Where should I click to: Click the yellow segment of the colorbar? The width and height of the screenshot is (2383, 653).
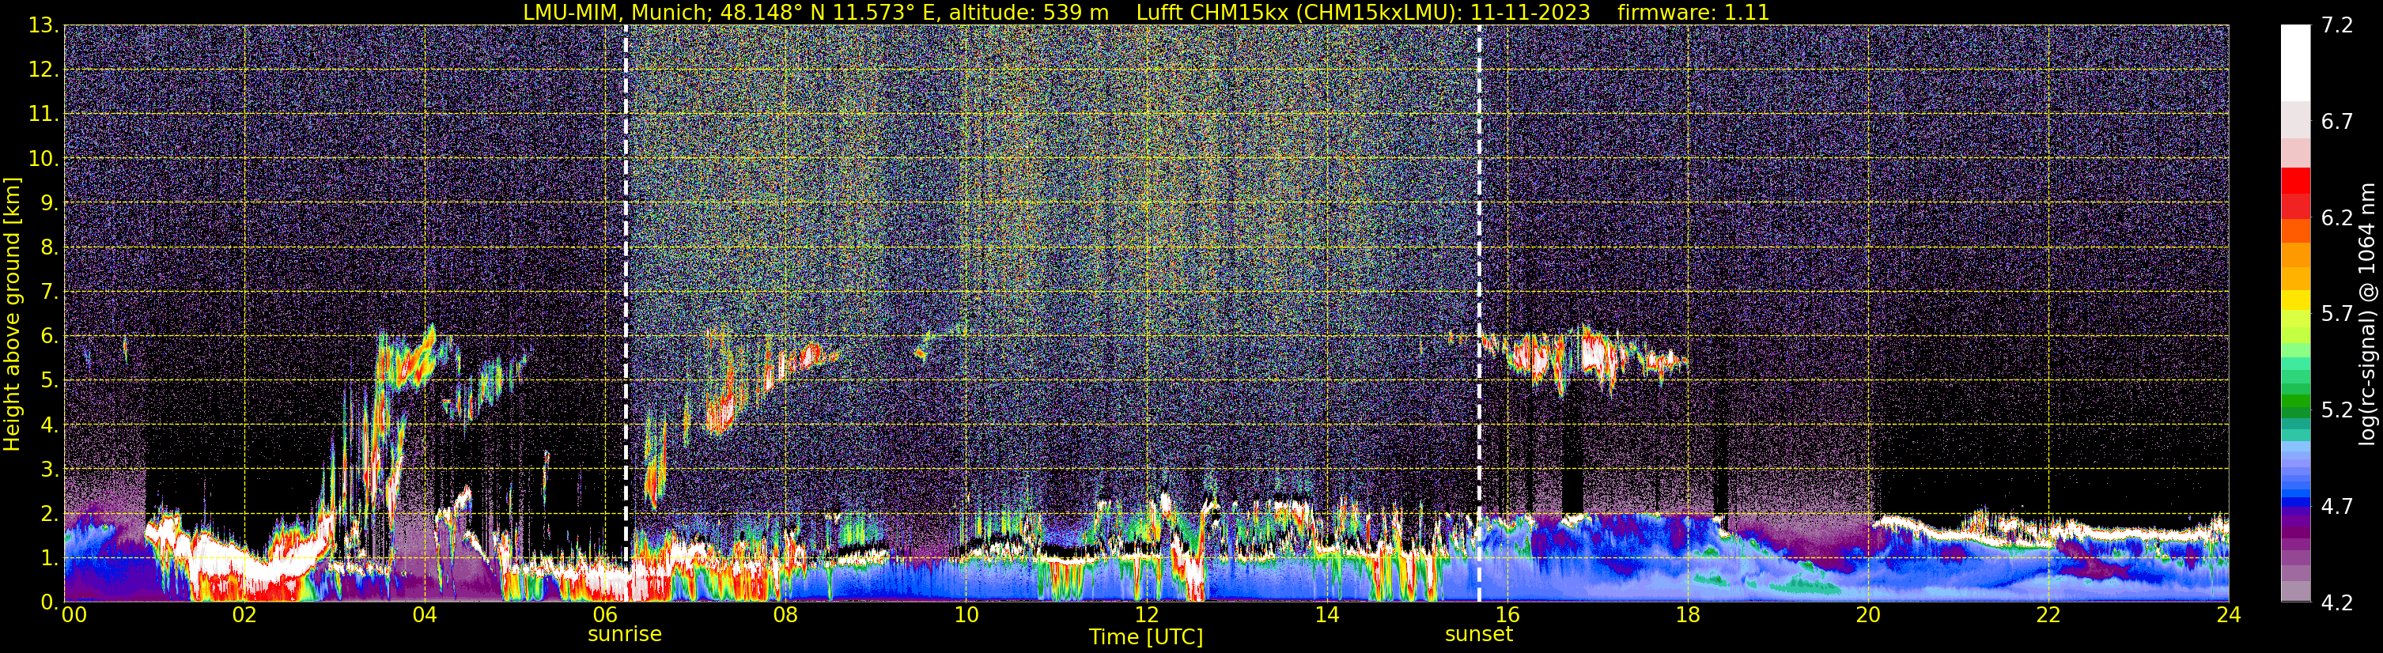(x=2295, y=300)
